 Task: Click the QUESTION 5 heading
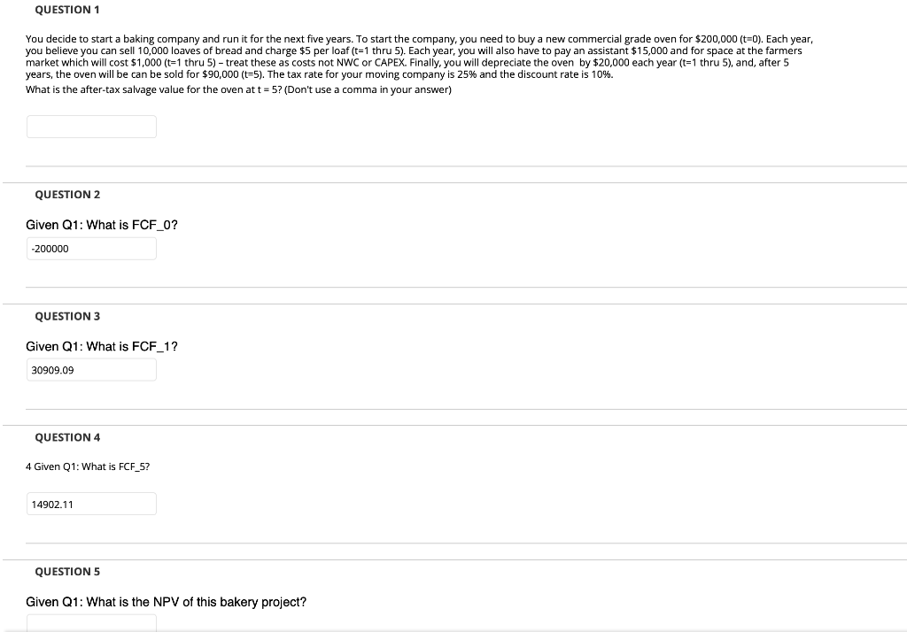pyautogui.click(x=67, y=571)
